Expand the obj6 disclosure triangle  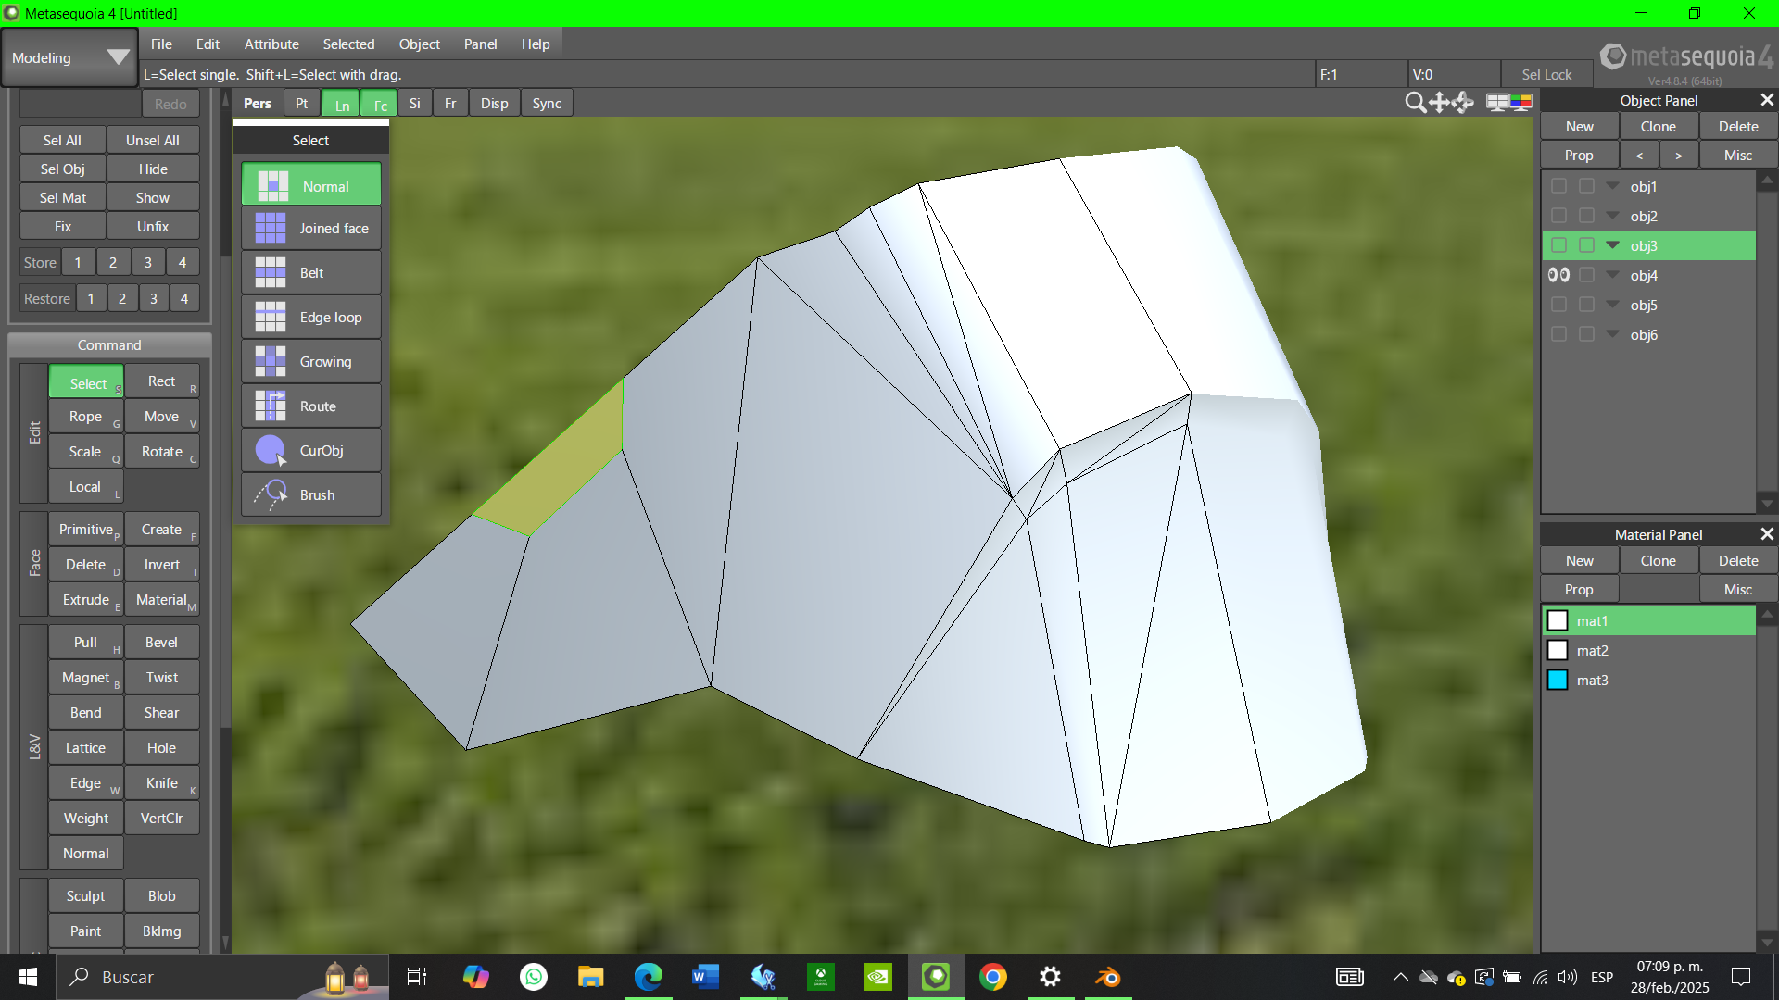[x=1613, y=334]
